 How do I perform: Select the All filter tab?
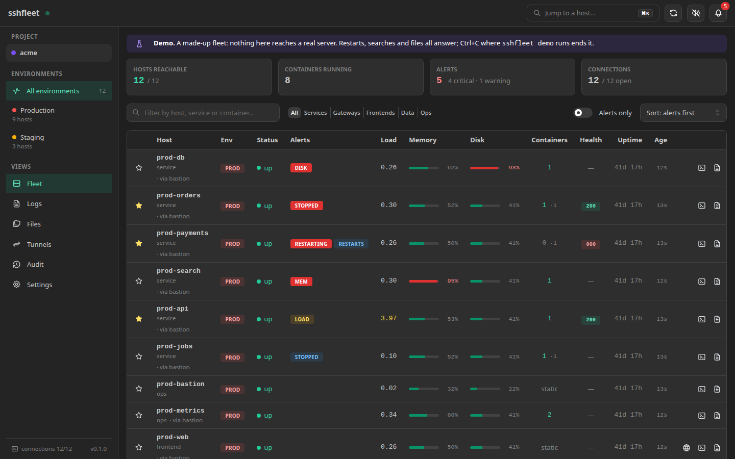click(295, 113)
